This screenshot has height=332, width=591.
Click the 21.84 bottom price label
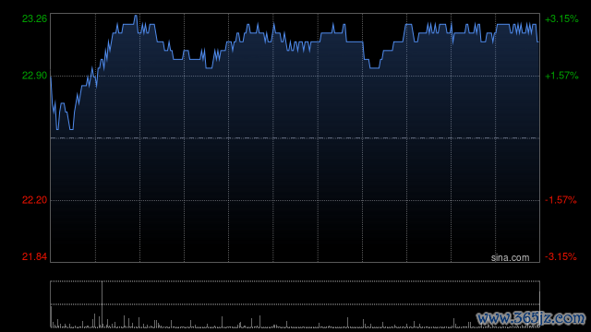[x=35, y=256]
